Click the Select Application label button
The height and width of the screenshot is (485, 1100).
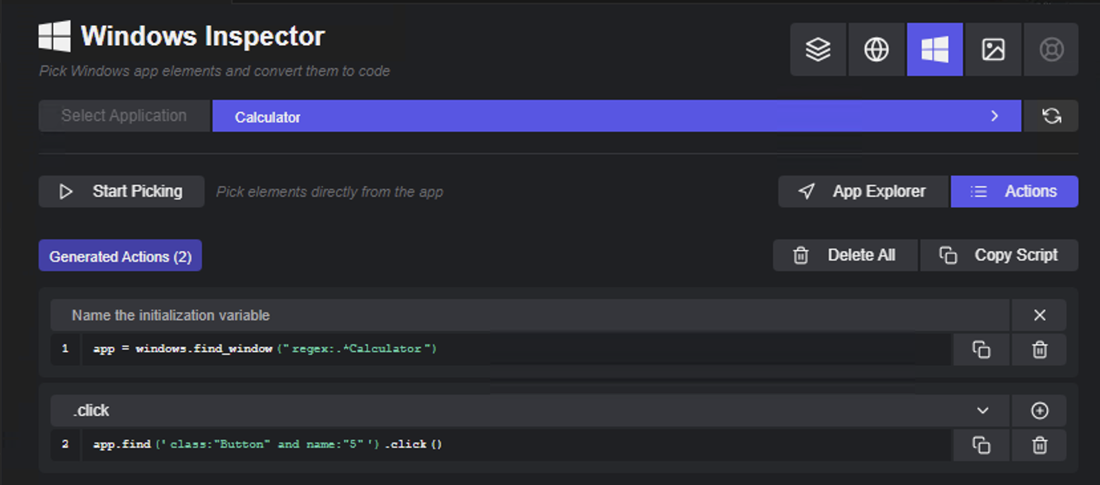(x=124, y=116)
